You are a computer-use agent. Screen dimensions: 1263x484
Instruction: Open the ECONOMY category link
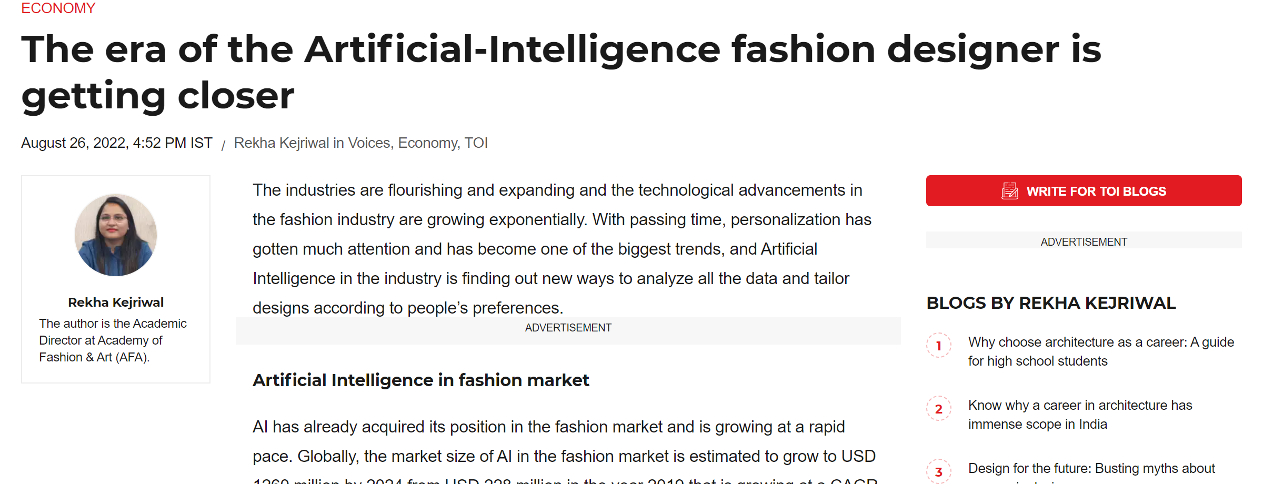(x=58, y=8)
